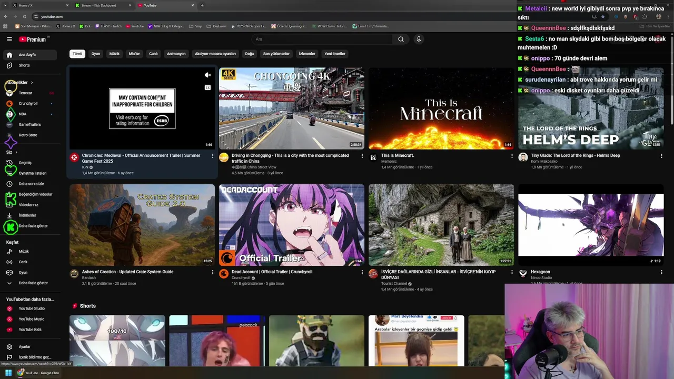Screen dimensions: 674x379
Task: Open options menu for Ashes of Creation video
Action: 213,272
